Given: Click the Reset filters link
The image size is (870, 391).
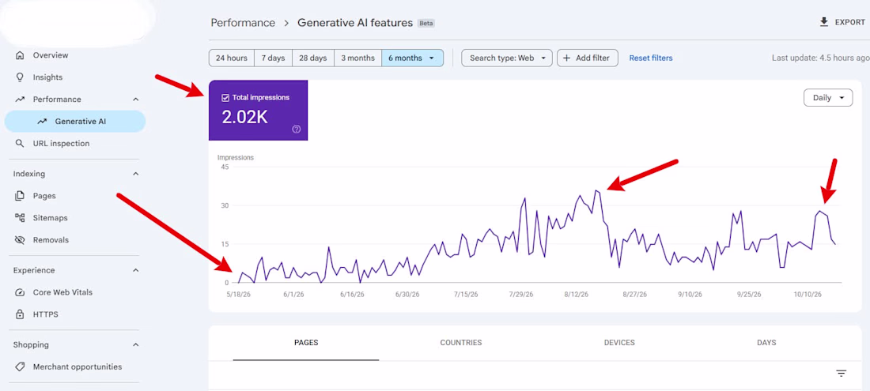Looking at the screenshot, I should click(x=651, y=58).
